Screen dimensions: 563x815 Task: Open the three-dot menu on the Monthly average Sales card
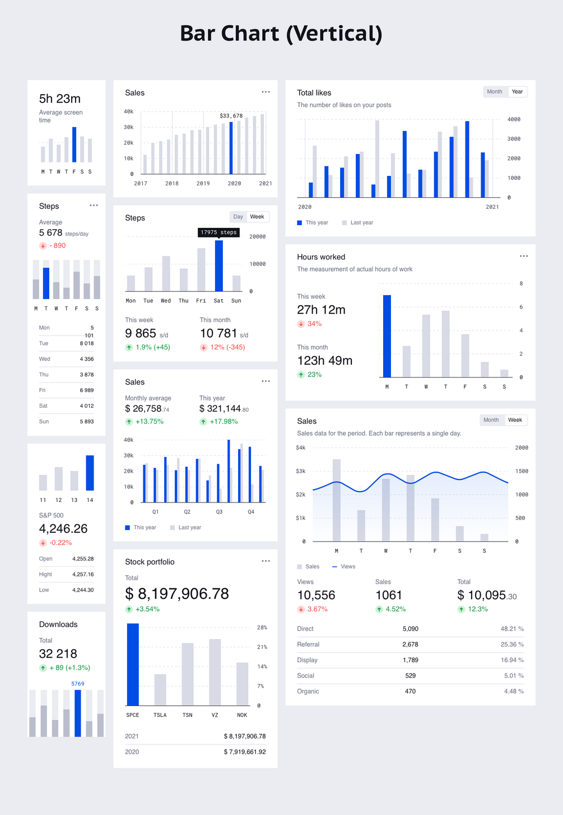[x=266, y=381]
